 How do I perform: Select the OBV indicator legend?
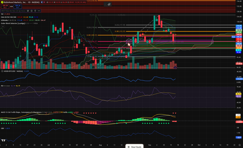coord(5,128)
